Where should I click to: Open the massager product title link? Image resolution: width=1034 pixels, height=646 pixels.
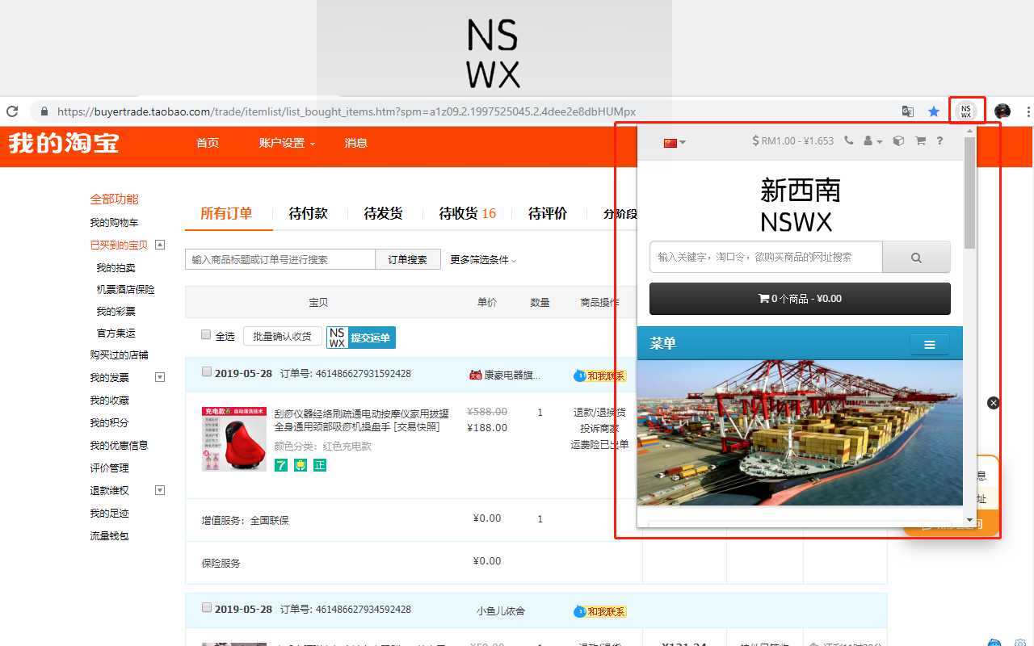[362, 420]
